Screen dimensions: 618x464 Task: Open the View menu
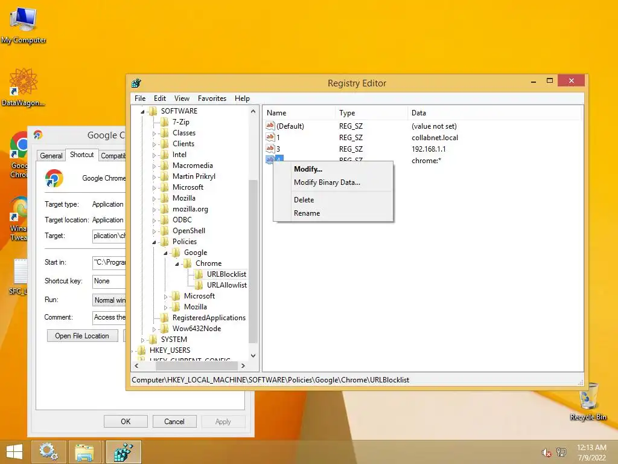[x=182, y=98]
